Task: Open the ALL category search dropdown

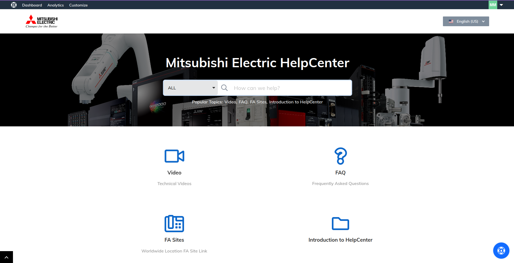Action: pos(191,88)
